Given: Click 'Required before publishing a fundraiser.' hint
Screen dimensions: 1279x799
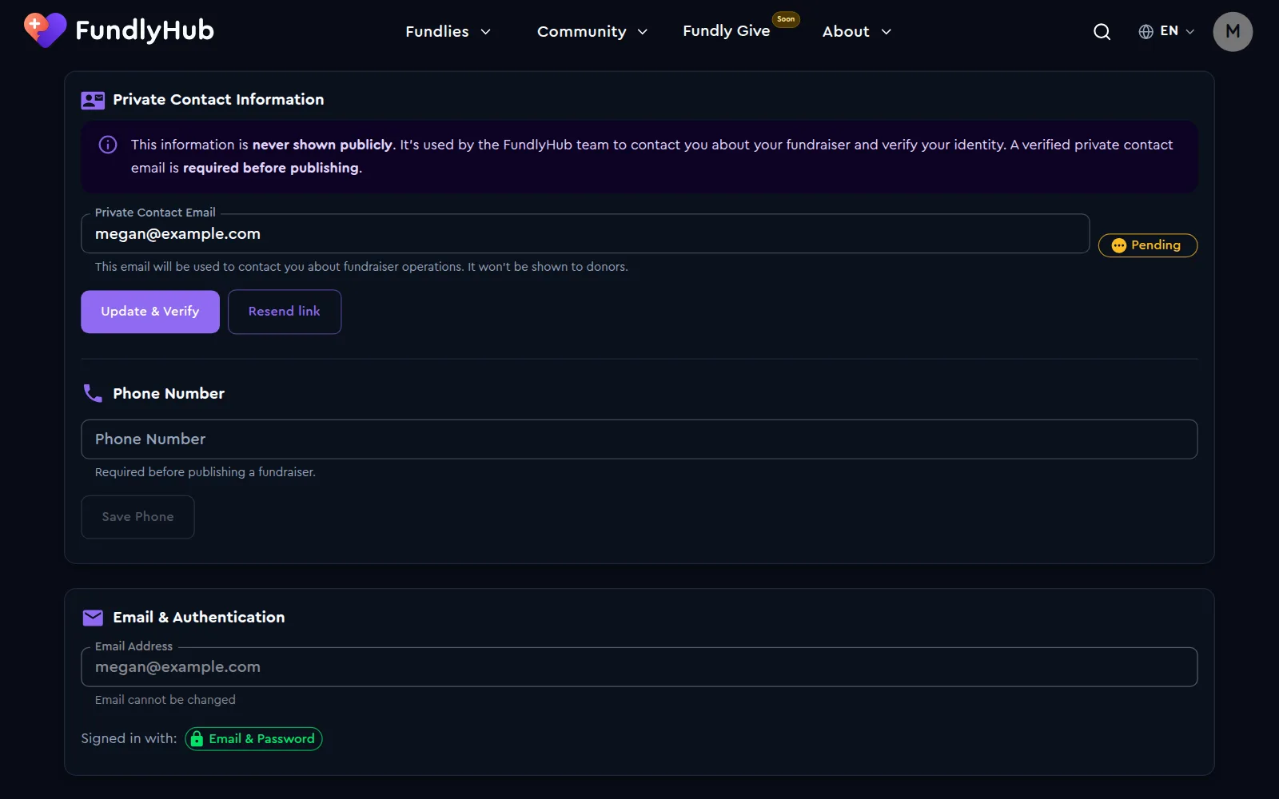Looking at the screenshot, I should [205, 472].
